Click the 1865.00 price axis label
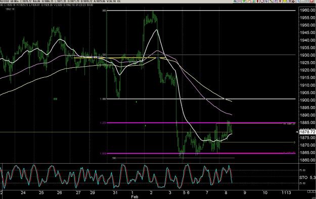The height and width of the screenshot is (199, 316). tap(307, 153)
